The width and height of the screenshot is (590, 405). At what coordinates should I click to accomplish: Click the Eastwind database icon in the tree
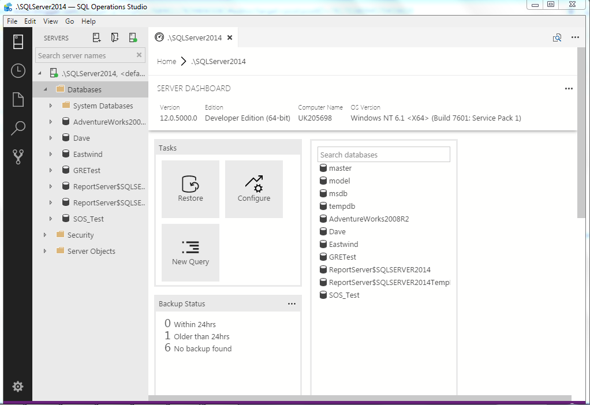(65, 154)
